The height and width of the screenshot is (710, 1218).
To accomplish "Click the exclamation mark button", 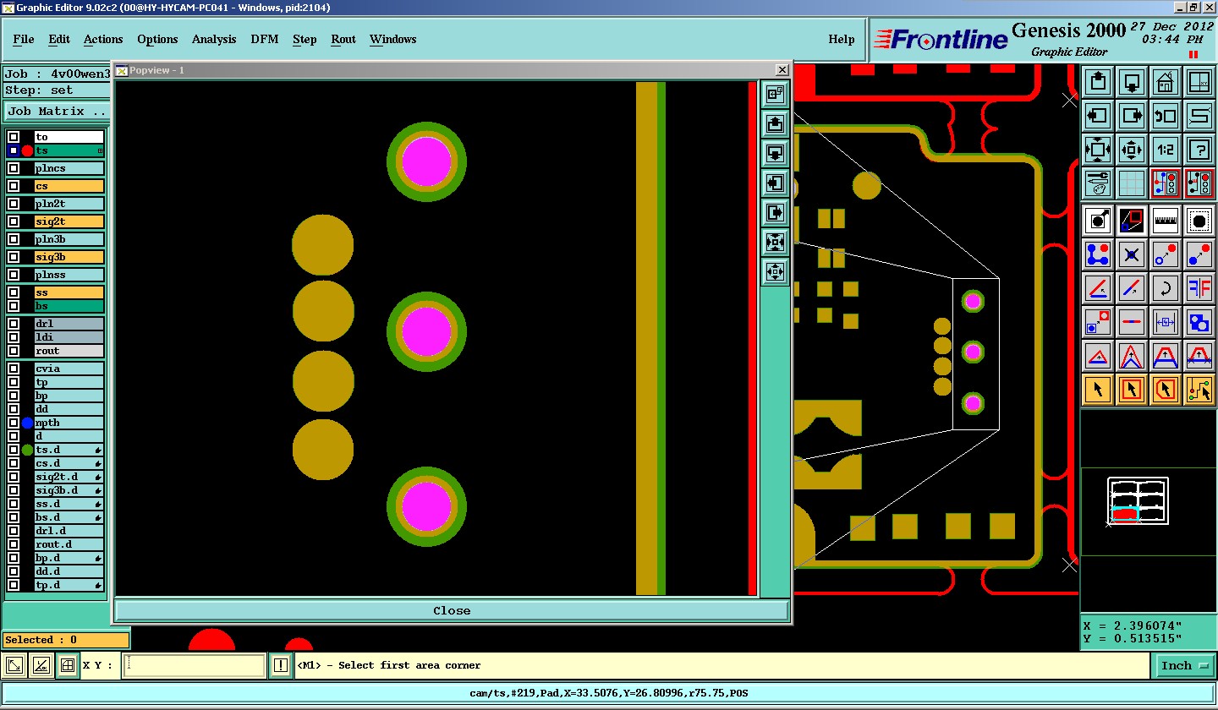I will [x=281, y=665].
